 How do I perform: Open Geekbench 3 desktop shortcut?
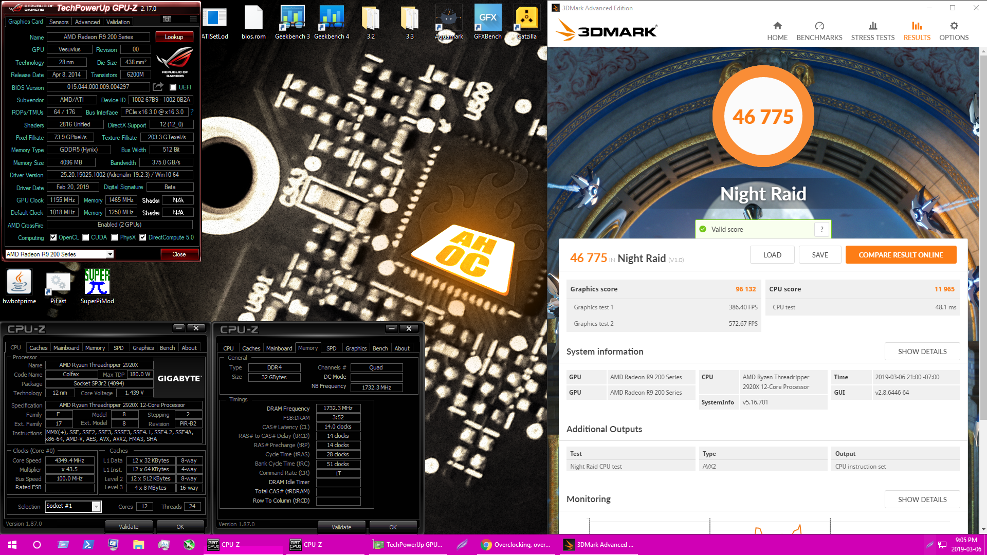coord(293,23)
